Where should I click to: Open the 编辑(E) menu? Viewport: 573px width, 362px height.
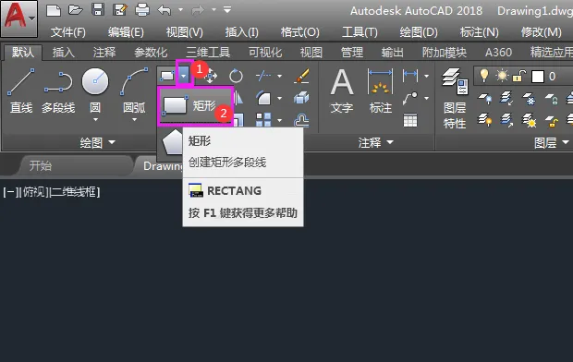pyautogui.click(x=126, y=32)
